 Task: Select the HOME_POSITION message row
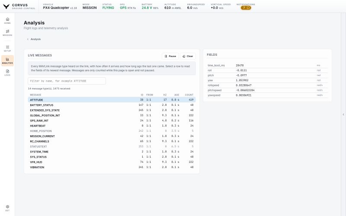pos(112,131)
